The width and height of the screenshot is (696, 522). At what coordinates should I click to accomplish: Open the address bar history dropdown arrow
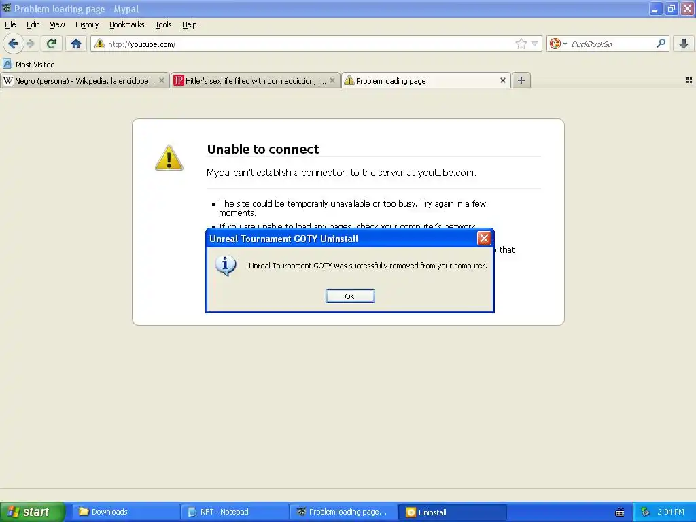pyautogui.click(x=534, y=43)
